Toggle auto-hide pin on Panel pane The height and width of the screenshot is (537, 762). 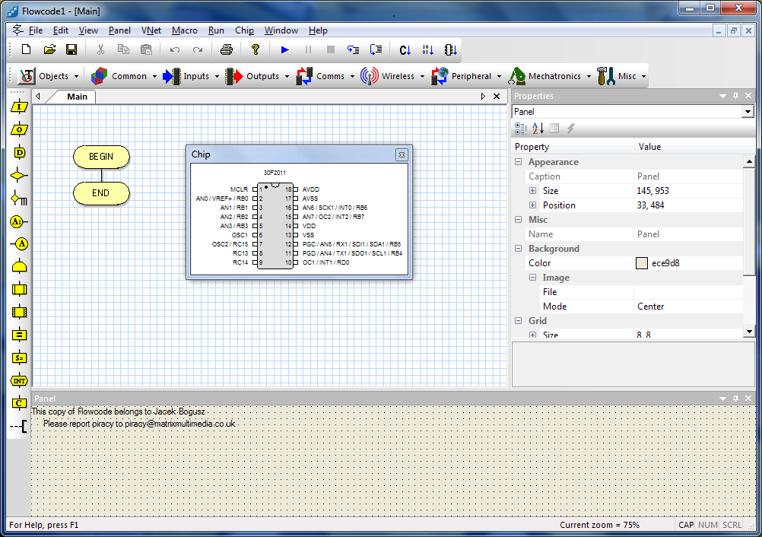735,398
